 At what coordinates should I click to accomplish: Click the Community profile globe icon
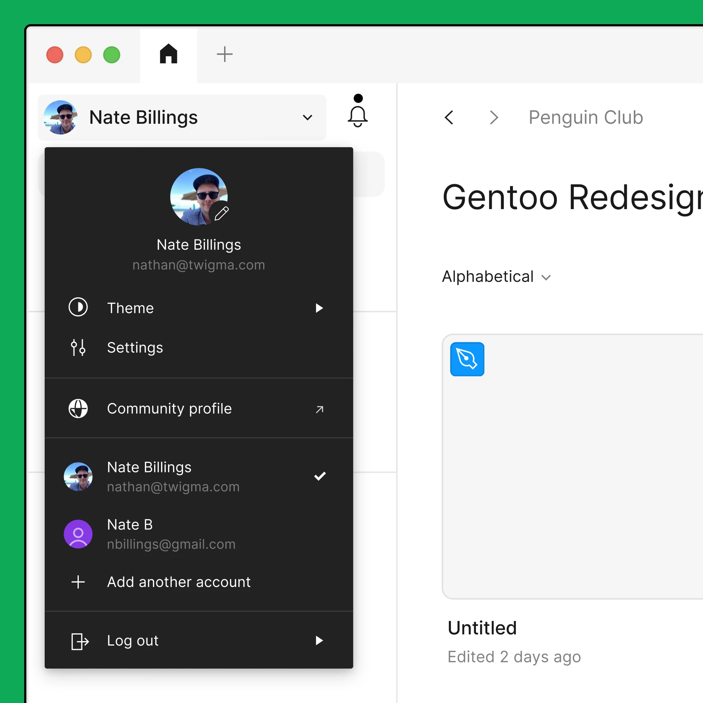point(78,408)
